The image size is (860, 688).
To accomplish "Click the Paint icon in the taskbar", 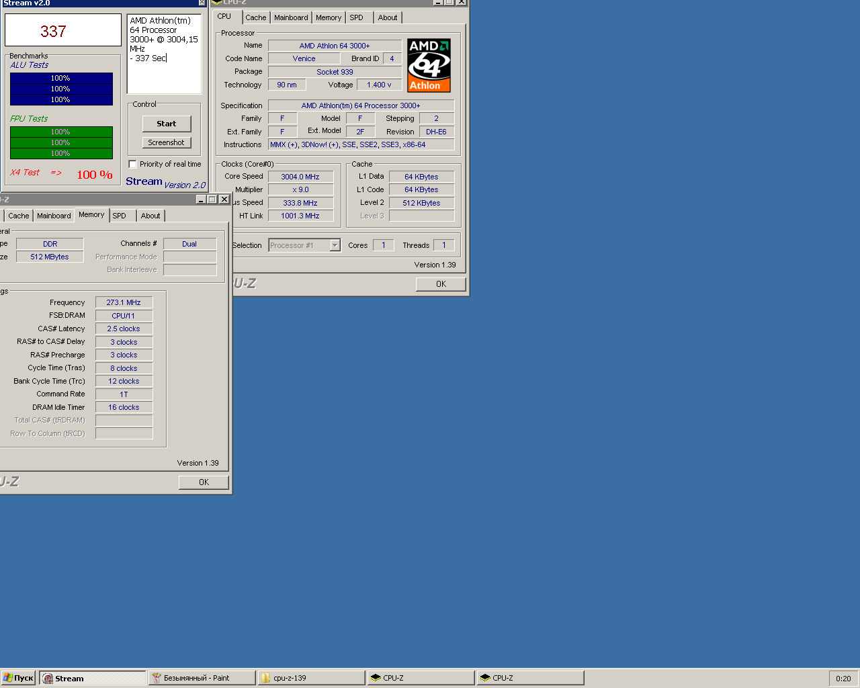I will (157, 679).
